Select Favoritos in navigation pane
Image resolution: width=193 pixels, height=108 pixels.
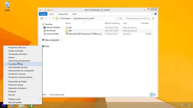(x=49, y=24)
